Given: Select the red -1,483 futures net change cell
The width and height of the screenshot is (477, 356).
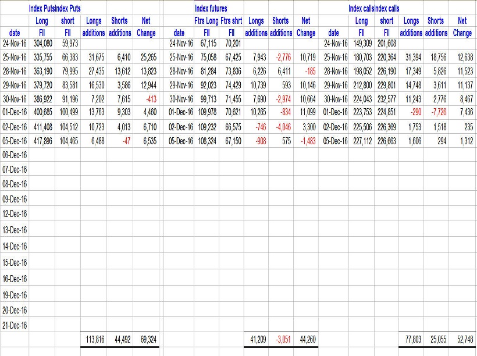Looking at the screenshot, I should [305, 141].
